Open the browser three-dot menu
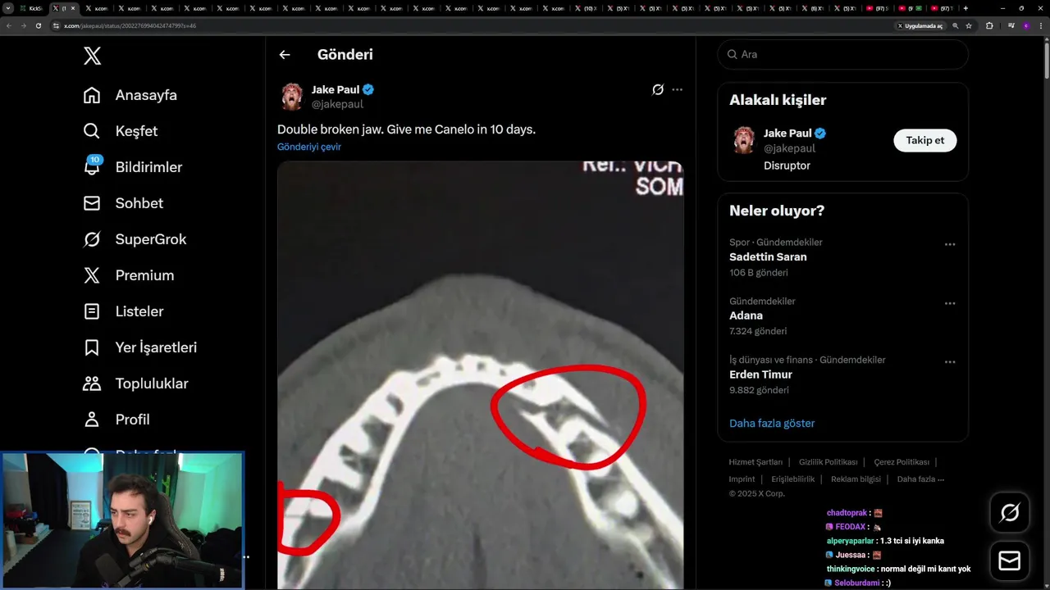The image size is (1050, 590). 1042,25
